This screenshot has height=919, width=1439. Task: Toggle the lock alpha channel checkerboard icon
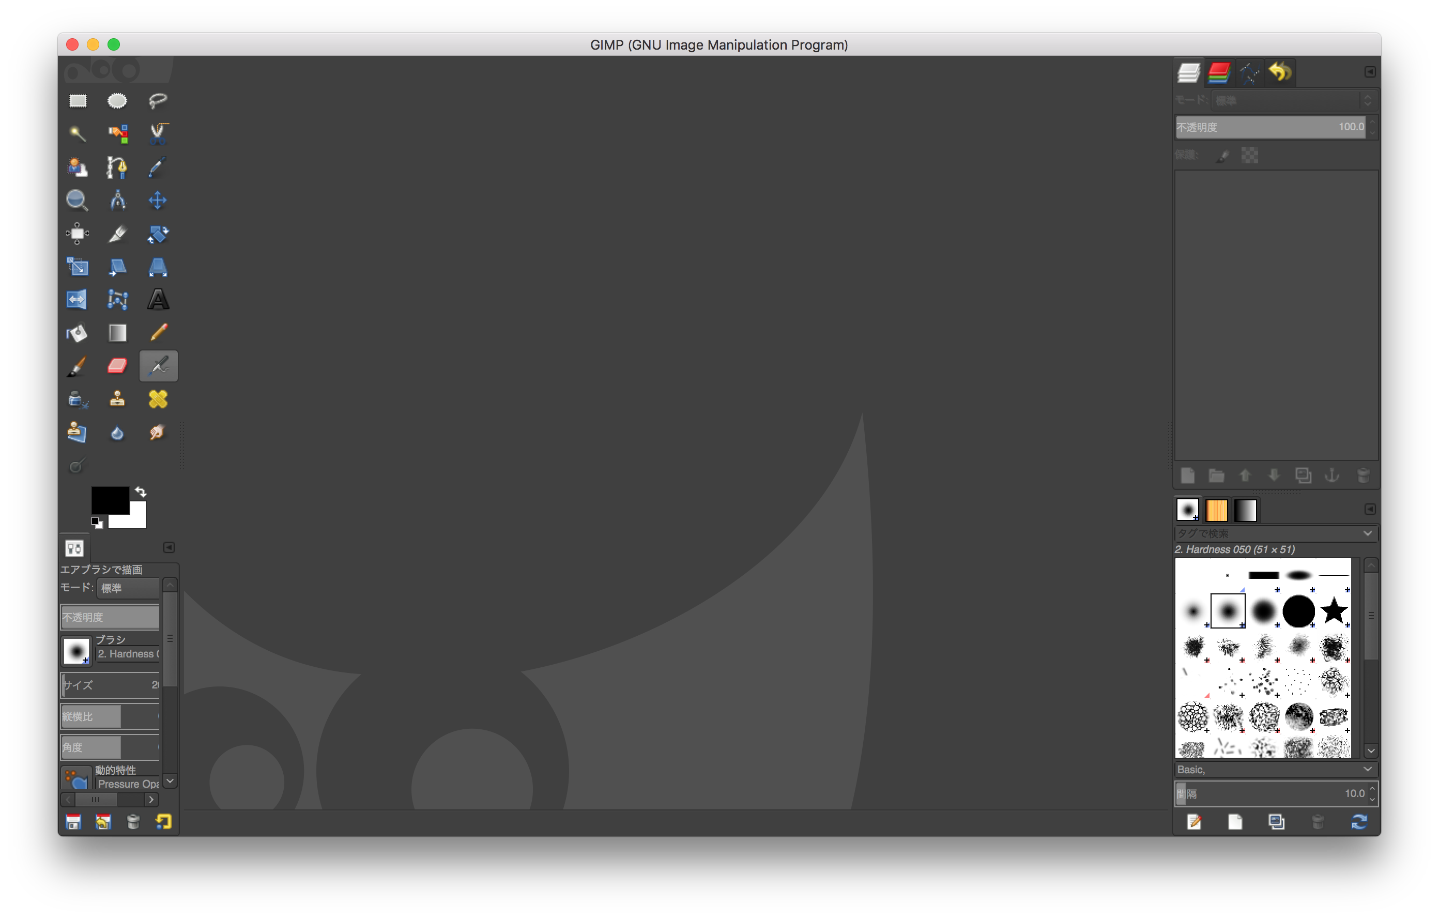(1250, 156)
